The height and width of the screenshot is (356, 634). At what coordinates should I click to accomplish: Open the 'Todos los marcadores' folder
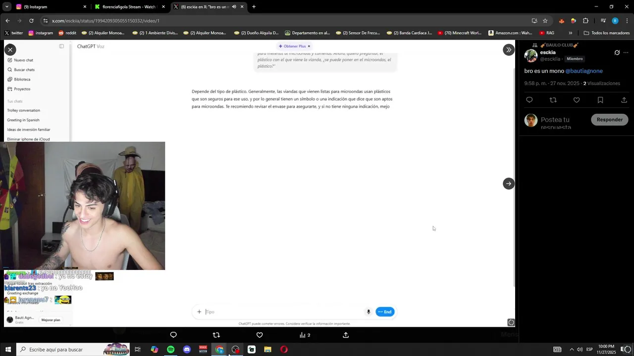[607, 33]
